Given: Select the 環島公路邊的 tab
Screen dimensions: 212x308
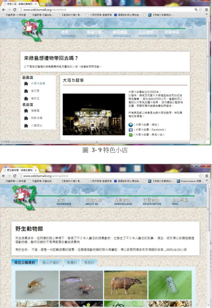Looking at the screenshot, I should point(25,262).
